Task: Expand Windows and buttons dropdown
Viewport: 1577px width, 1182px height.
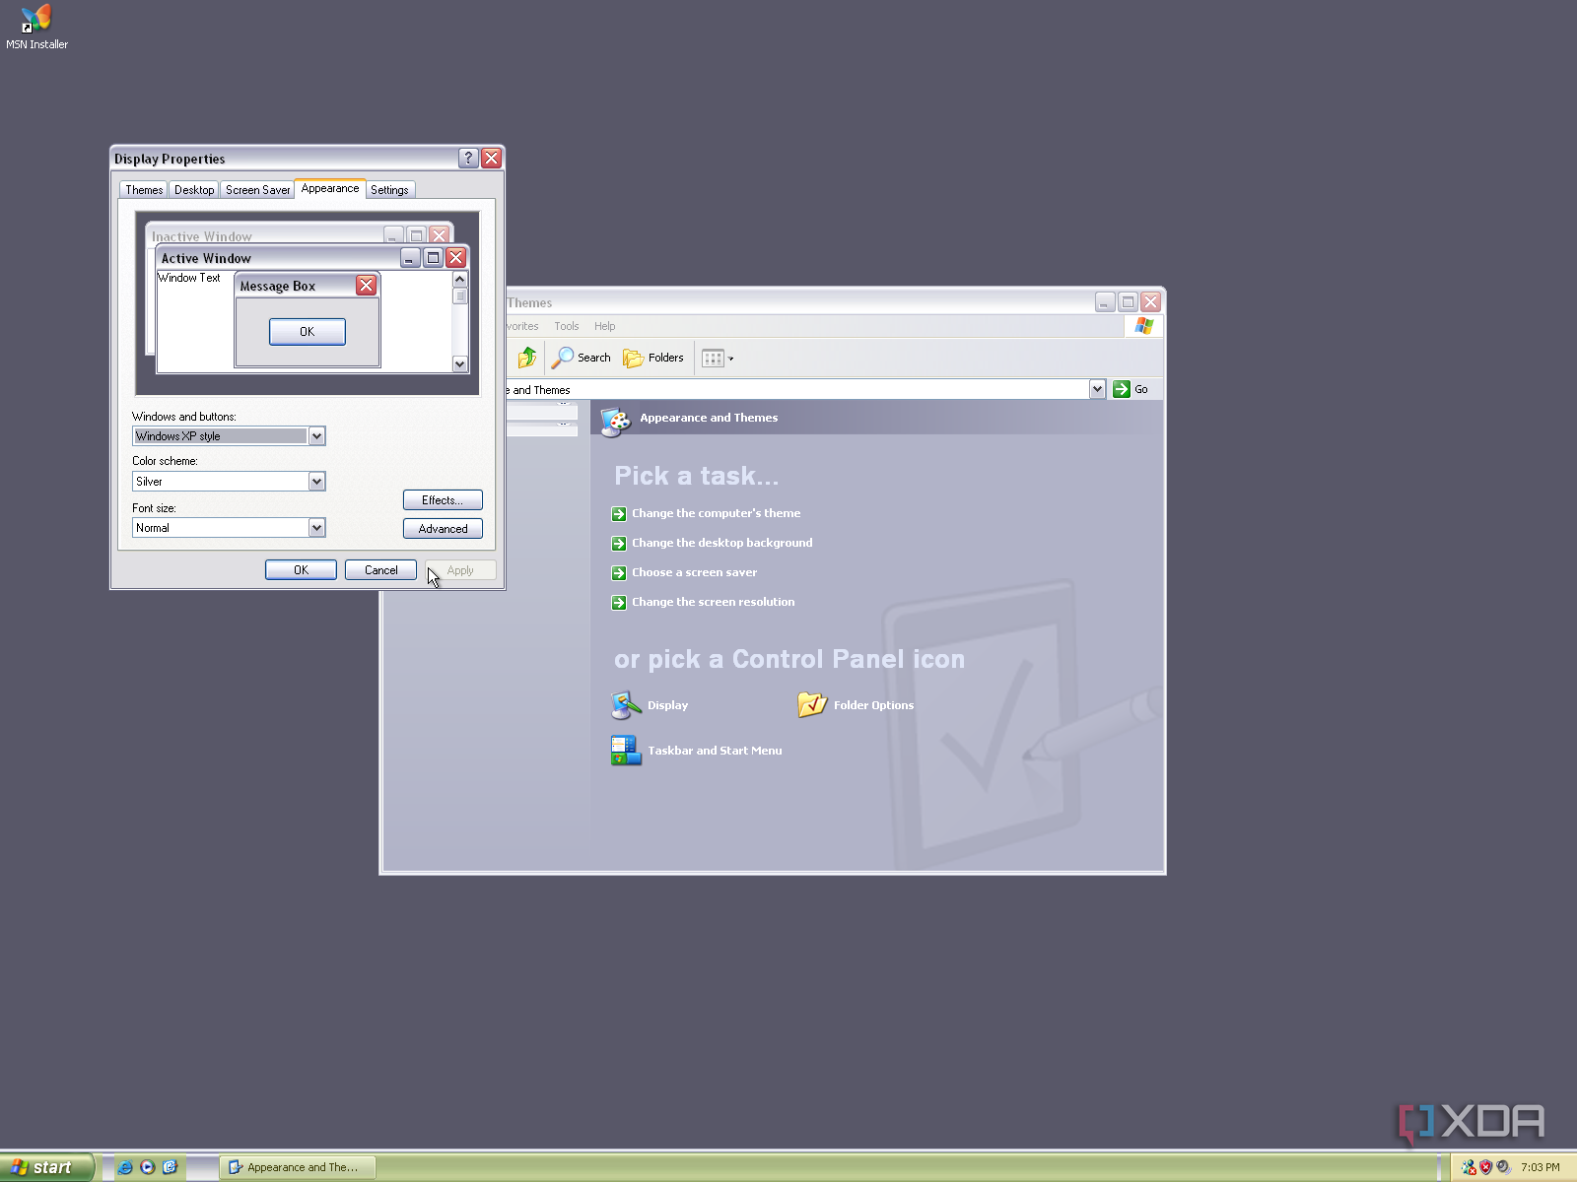Action: pos(316,436)
